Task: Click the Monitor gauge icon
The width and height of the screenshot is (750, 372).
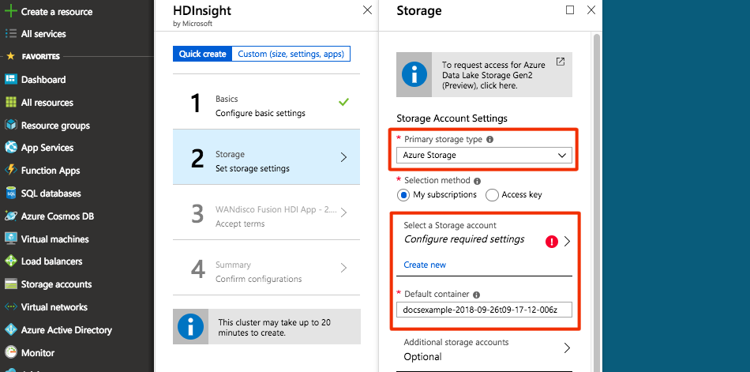Action: (x=10, y=353)
